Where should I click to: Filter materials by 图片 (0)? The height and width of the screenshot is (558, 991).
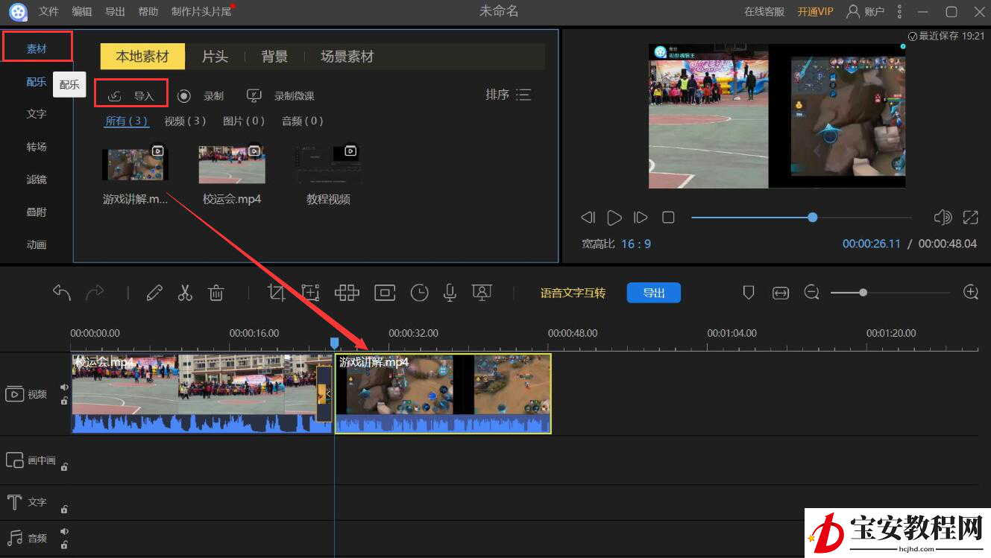[x=244, y=121]
